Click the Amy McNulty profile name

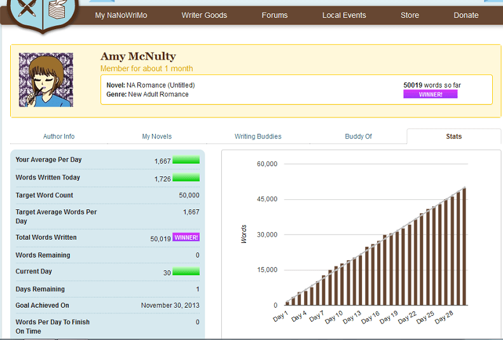tap(138, 56)
